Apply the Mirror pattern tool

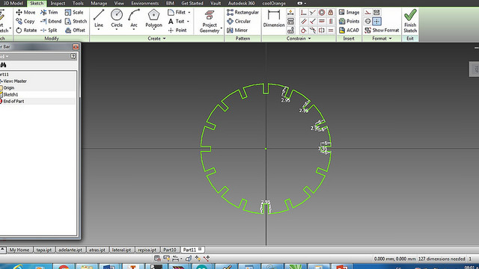pos(237,30)
